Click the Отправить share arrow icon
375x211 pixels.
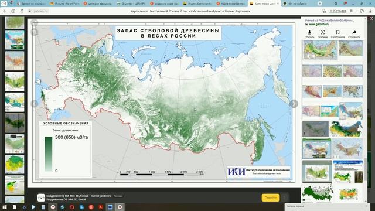coord(354,32)
